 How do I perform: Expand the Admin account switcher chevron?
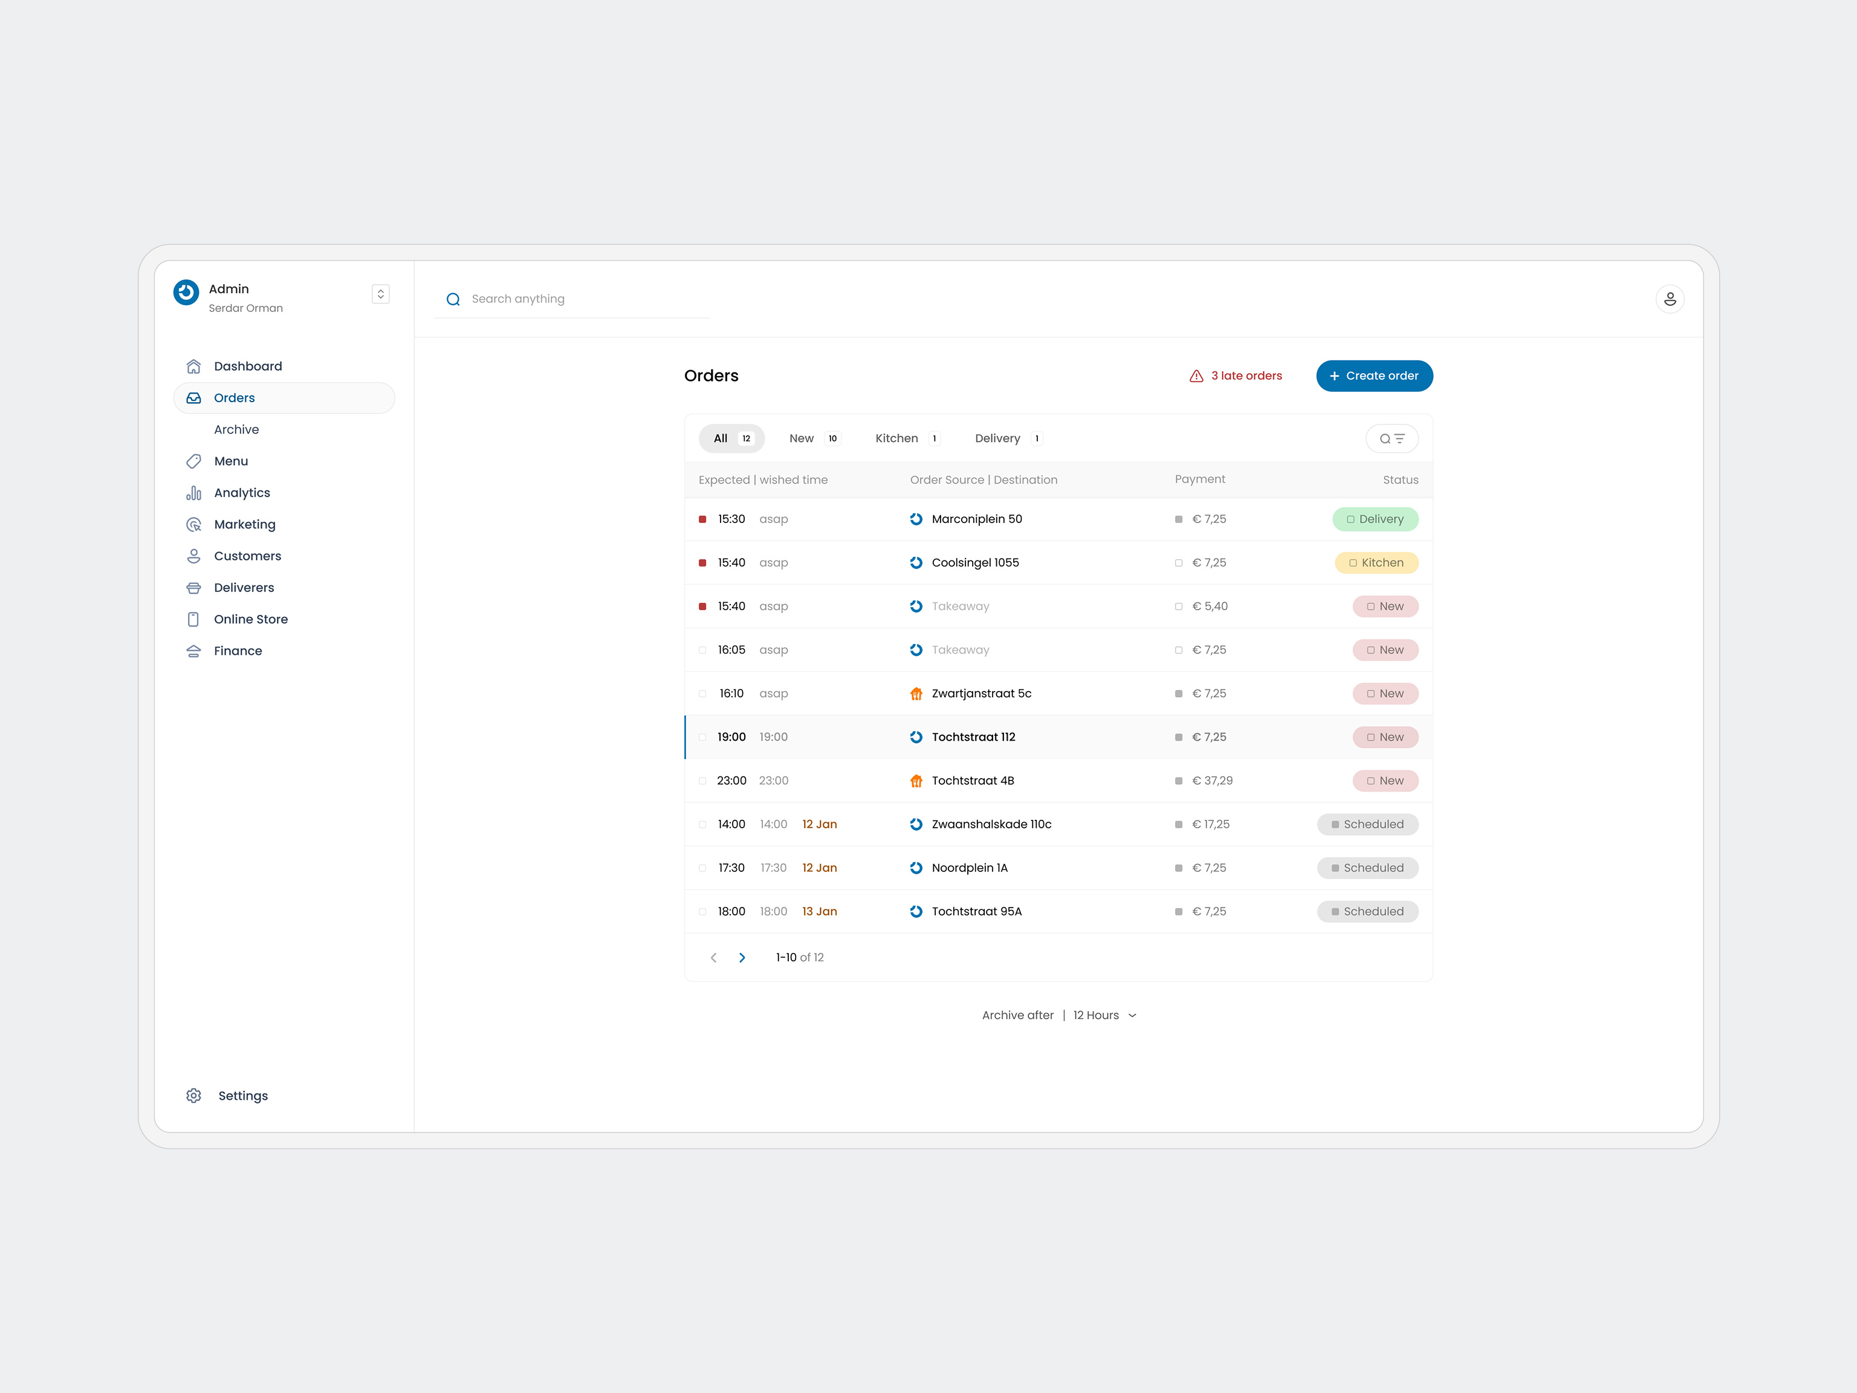tap(380, 294)
